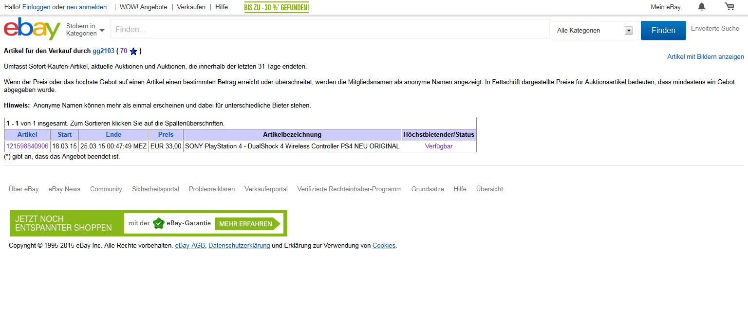The image size is (748, 326).
Task: Click 'Artikel mit Bildern anzeigen' link
Action: point(705,57)
